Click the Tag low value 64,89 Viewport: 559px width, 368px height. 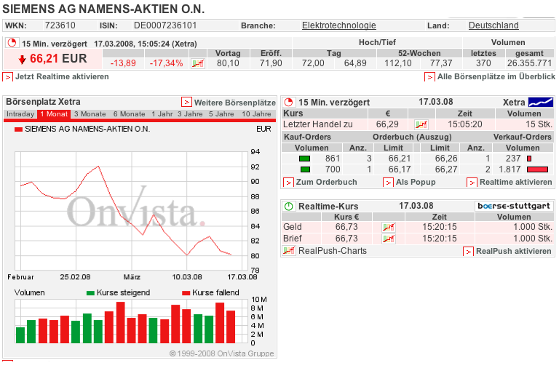[355, 63]
